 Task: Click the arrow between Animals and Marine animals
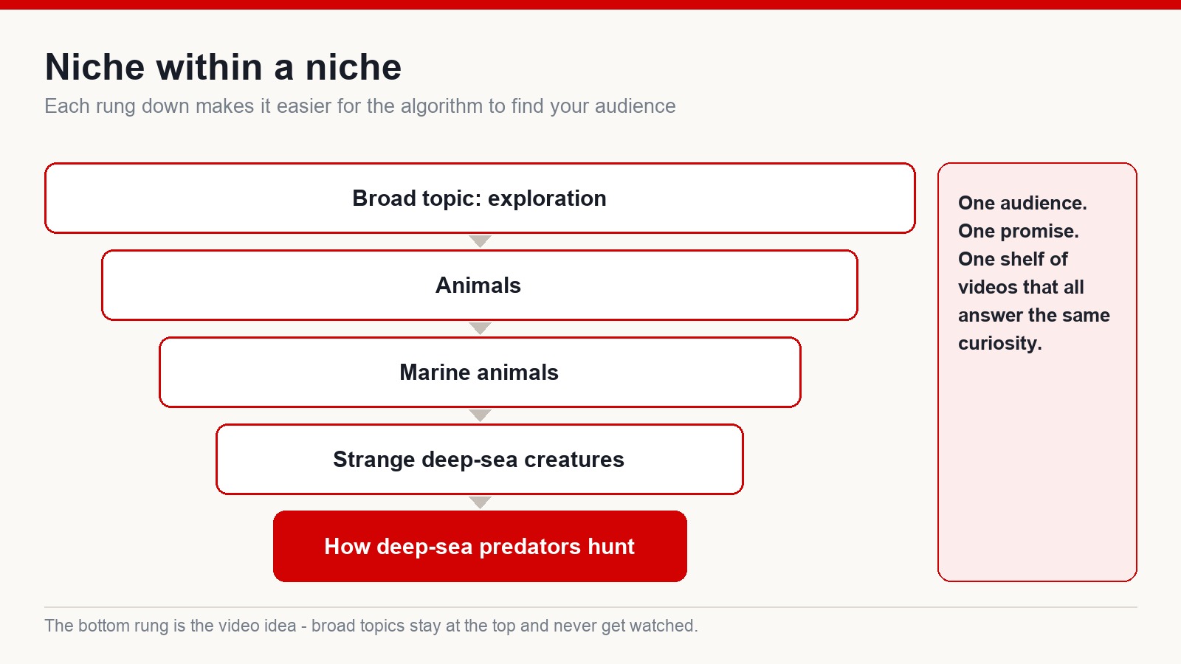coord(480,328)
